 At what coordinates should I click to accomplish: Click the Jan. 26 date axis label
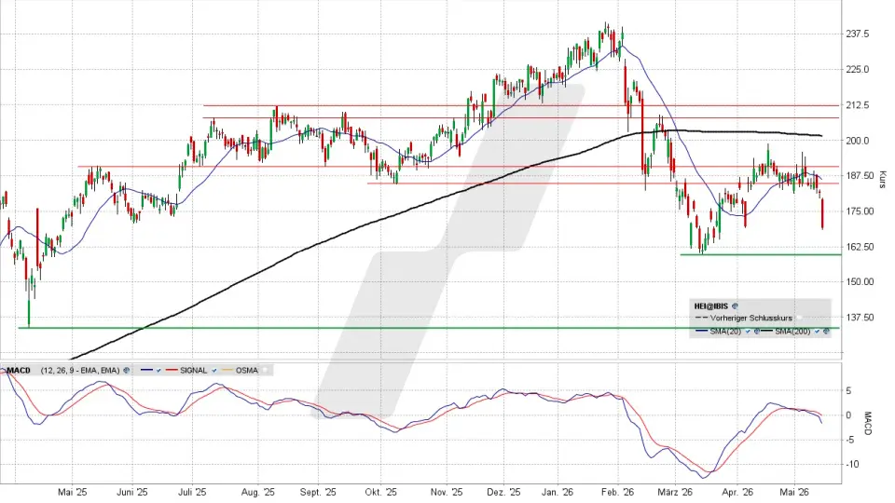click(x=558, y=492)
